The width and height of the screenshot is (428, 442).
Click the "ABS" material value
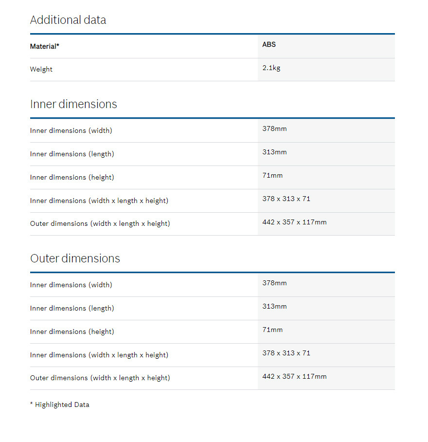coord(269,45)
